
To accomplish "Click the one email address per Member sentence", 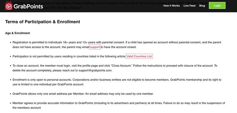I will [x=83, y=94].
